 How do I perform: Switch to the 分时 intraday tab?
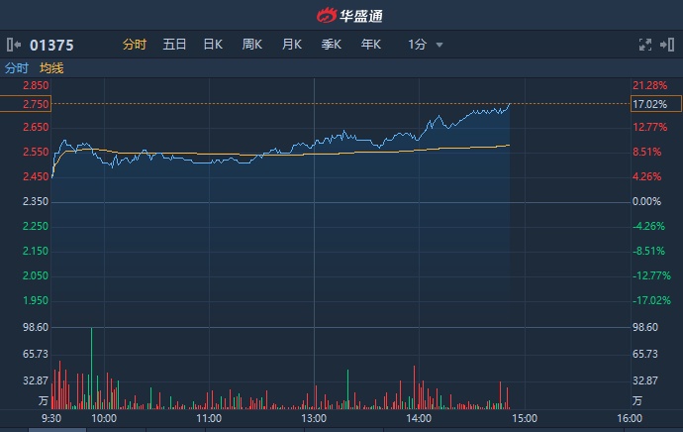(x=135, y=45)
